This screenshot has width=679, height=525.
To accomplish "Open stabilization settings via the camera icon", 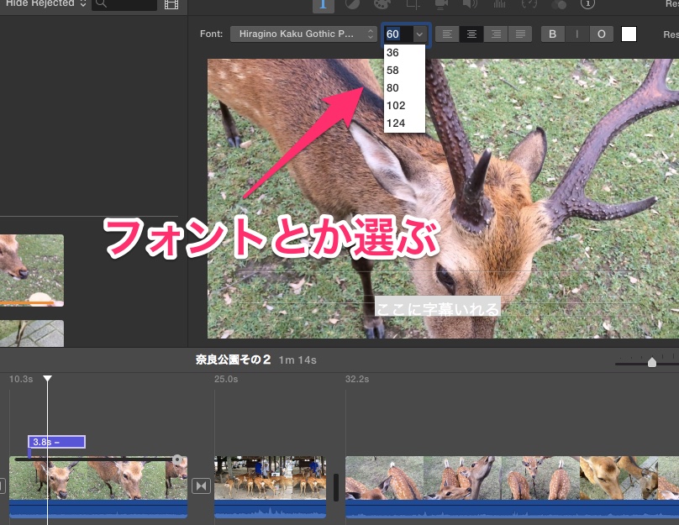I will coord(440,5).
